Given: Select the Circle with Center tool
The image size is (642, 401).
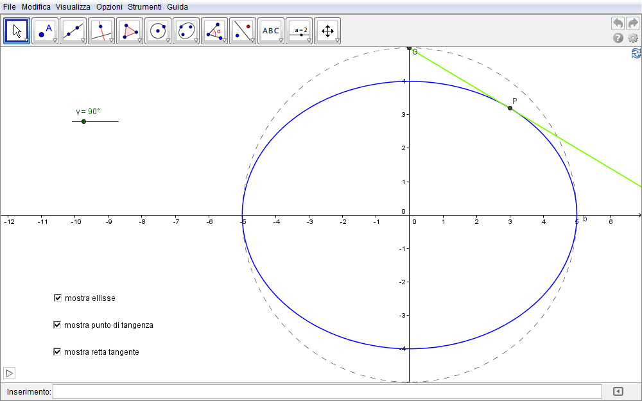Looking at the screenshot, I should point(158,30).
